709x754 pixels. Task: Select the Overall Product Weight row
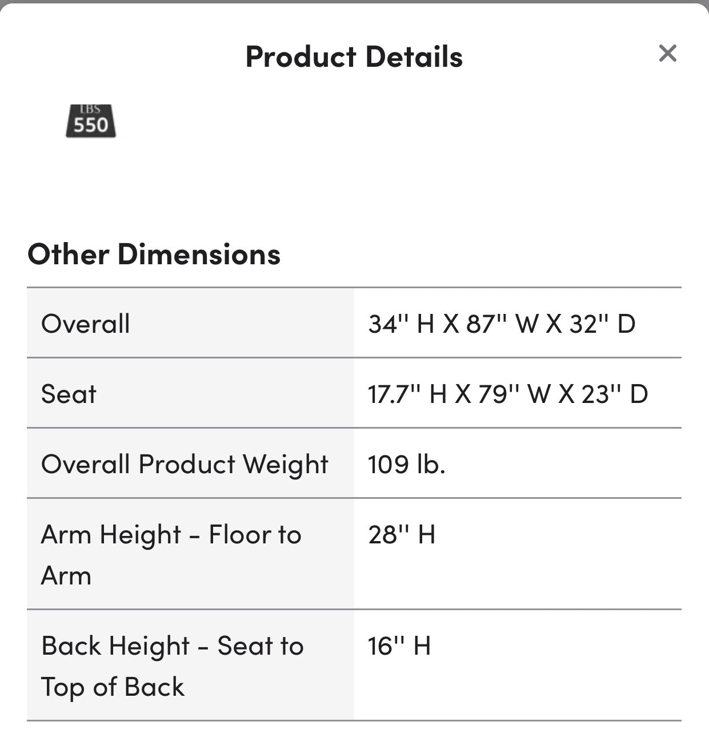click(x=184, y=464)
